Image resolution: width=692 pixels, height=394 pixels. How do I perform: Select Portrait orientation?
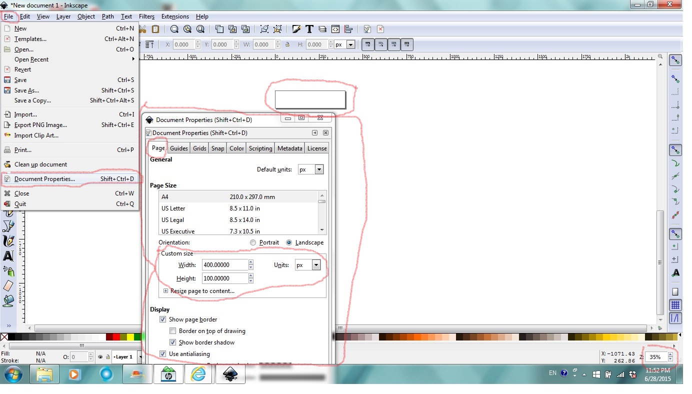[253, 242]
